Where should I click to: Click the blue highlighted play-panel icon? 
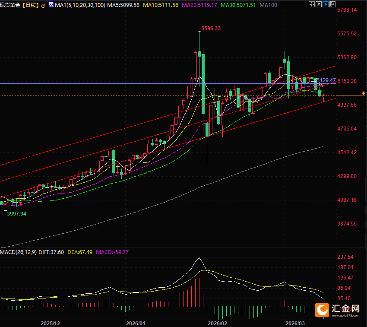[326, 4]
